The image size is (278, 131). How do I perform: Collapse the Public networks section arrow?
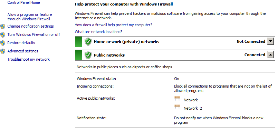click(270, 55)
